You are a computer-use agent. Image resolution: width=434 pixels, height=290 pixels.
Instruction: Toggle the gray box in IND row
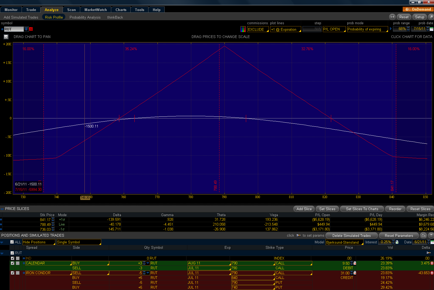(x=18, y=258)
